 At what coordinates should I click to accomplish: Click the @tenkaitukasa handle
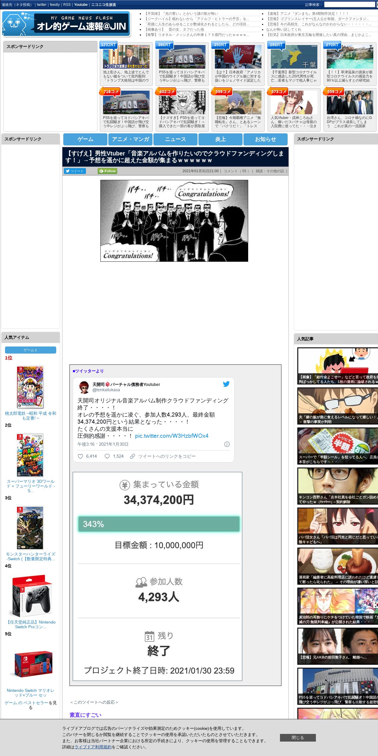click(x=106, y=390)
